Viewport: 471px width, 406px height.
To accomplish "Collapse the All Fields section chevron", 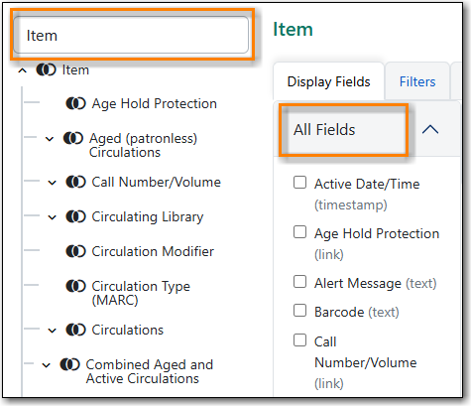I will [430, 129].
